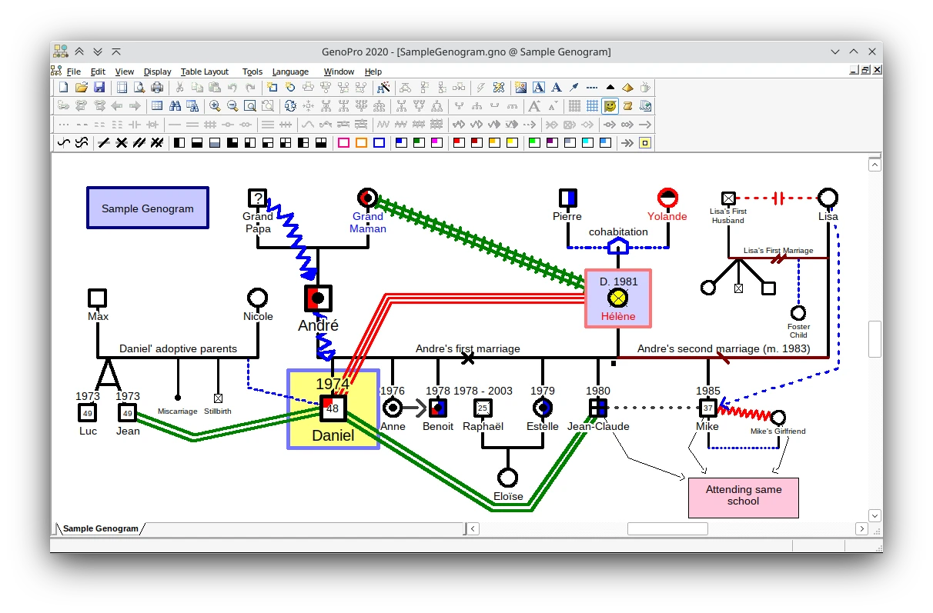
Task: Toggle the blue grid lines display button
Action: pyautogui.click(x=592, y=105)
